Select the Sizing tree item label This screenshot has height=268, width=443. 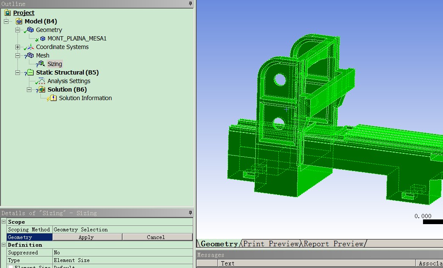pos(54,64)
